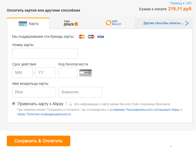Click the MasterCard brand logo
The width and height of the screenshot is (196, 150).
[82, 36]
